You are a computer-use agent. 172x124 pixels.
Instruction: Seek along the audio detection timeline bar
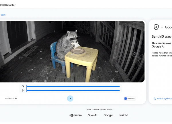coord(73,90)
